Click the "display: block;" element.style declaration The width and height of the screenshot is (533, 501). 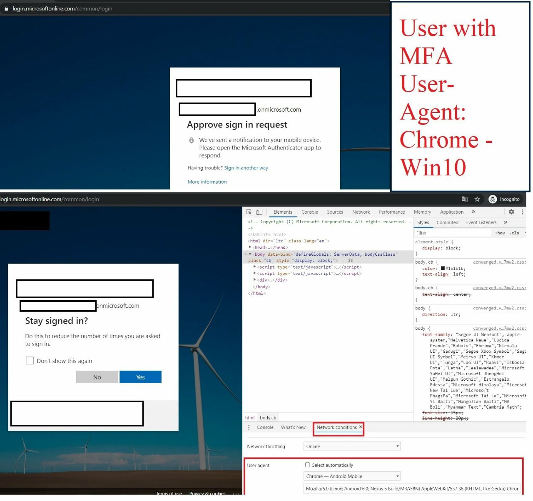441,248
